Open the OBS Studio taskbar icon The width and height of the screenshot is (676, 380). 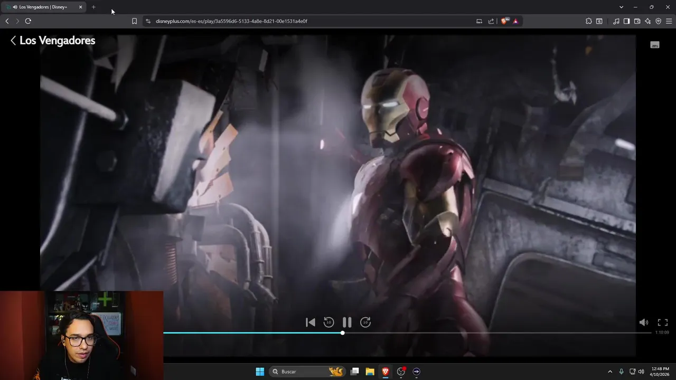(401, 372)
